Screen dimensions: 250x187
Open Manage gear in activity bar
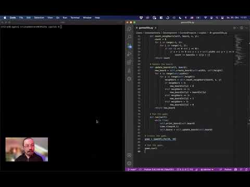(x=129, y=164)
